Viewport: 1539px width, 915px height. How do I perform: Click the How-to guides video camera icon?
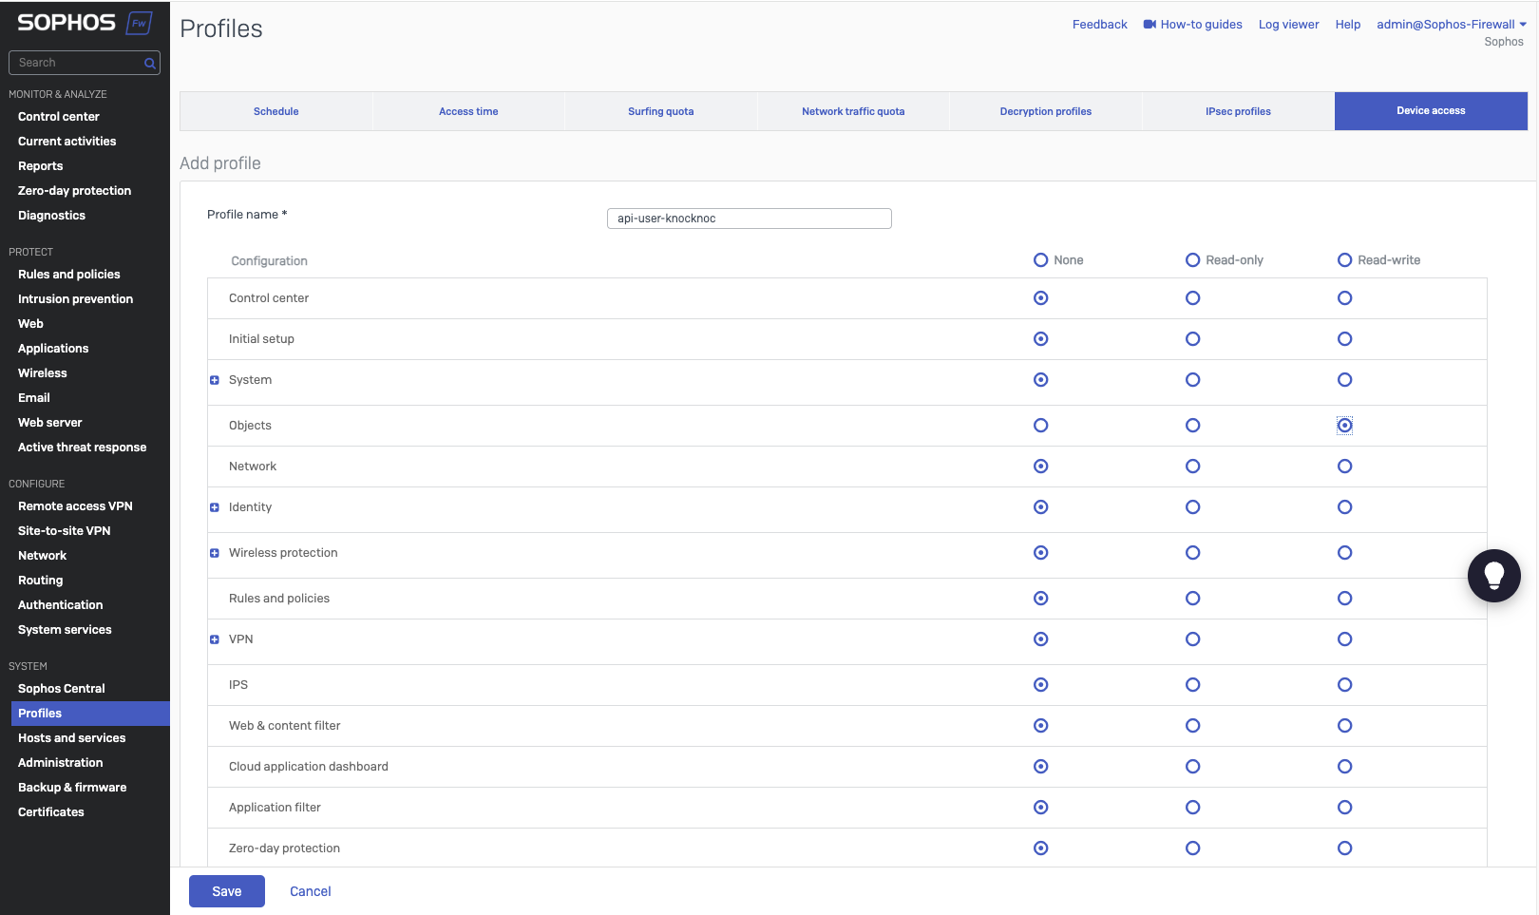1149,25
